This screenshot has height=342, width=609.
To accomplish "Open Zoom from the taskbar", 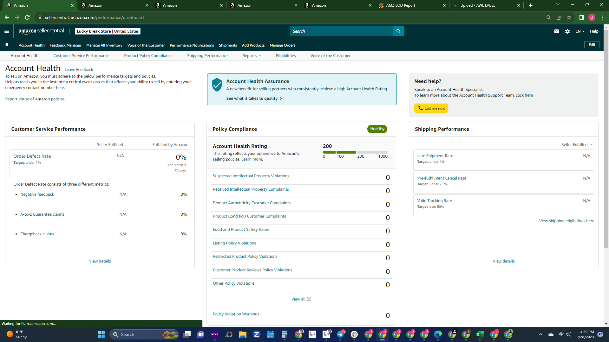I will click(257, 334).
